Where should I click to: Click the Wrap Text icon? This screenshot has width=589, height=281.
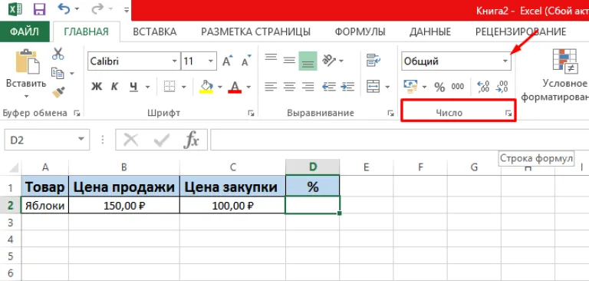[x=373, y=60]
